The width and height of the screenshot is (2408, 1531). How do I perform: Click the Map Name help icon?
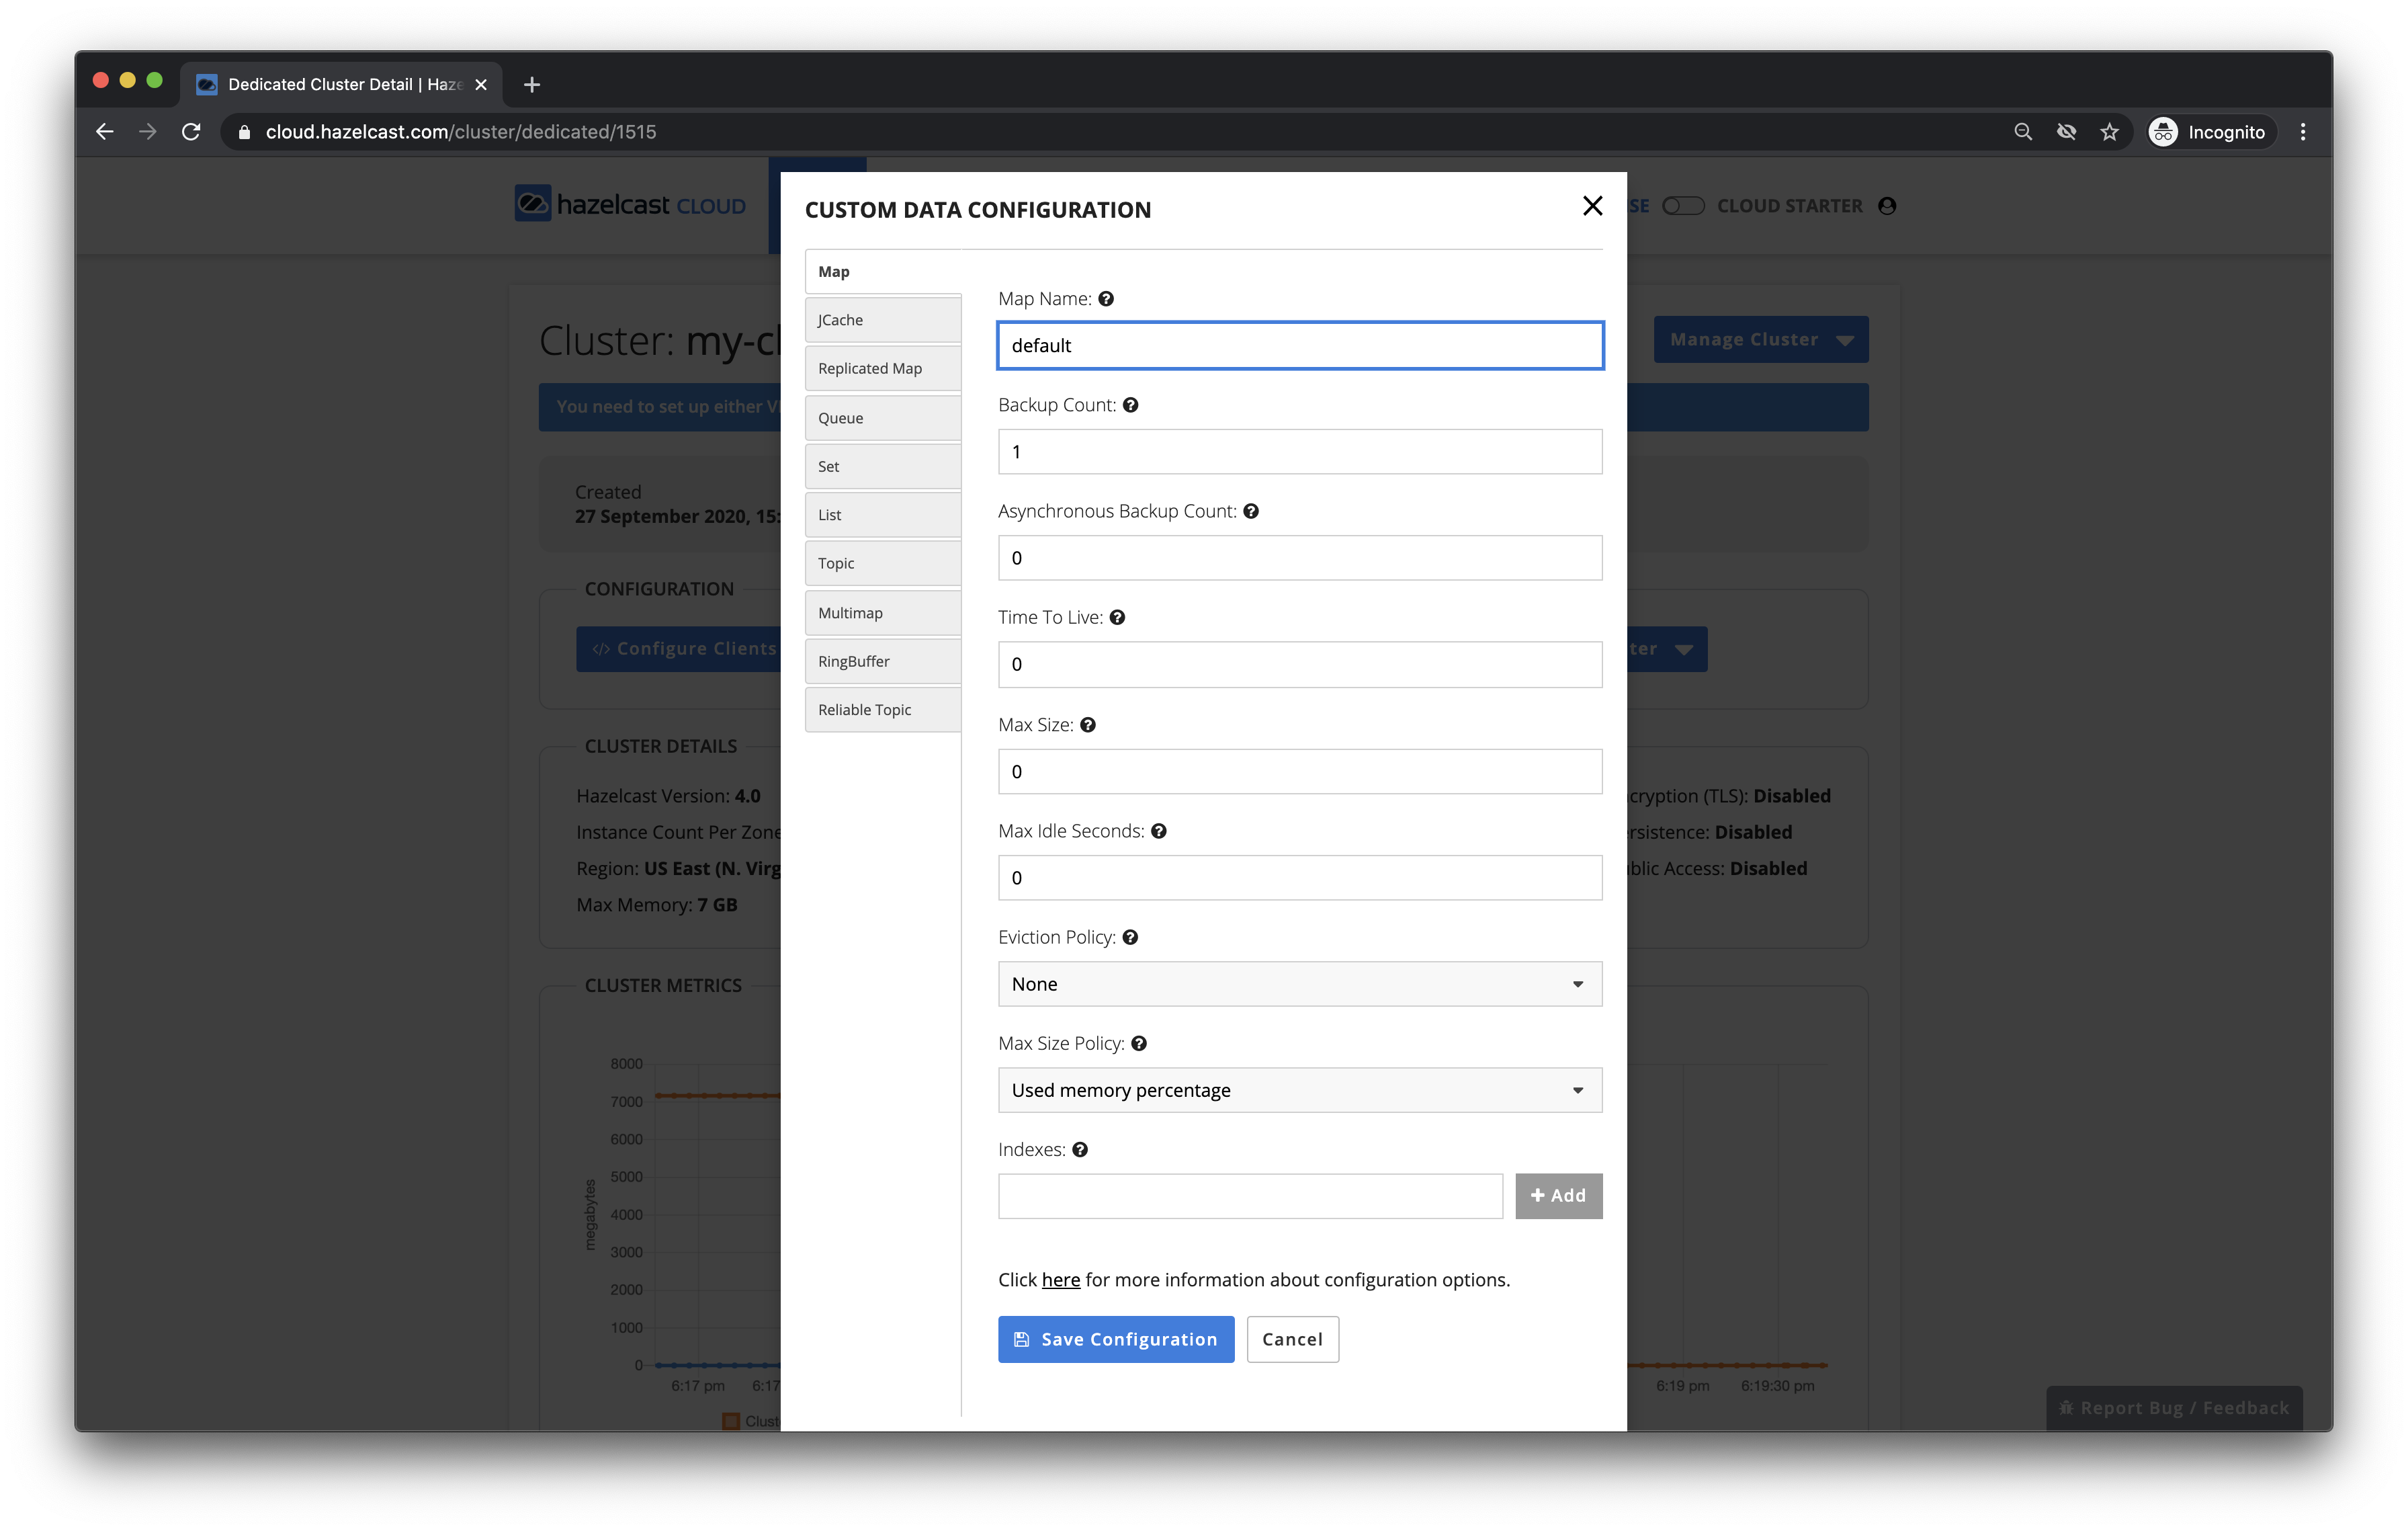tap(1106, 299)
